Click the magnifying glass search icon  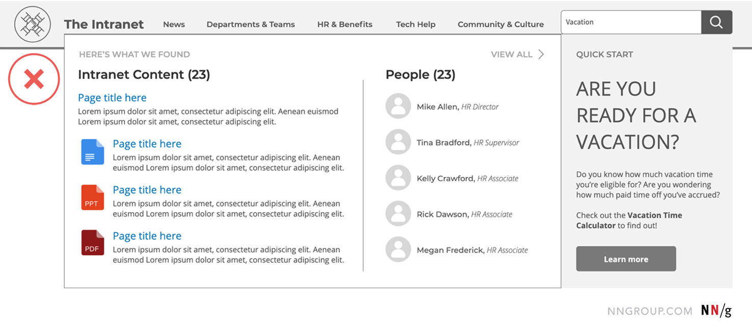(x=716, y=22)
